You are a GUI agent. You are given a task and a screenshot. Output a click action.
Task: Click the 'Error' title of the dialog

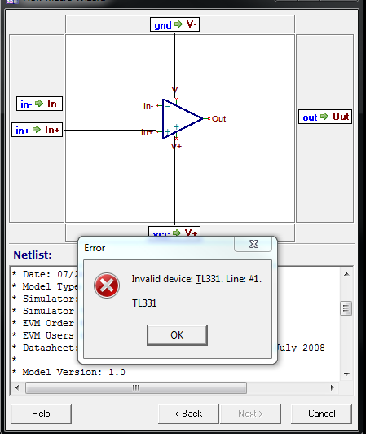coord(95,248)
